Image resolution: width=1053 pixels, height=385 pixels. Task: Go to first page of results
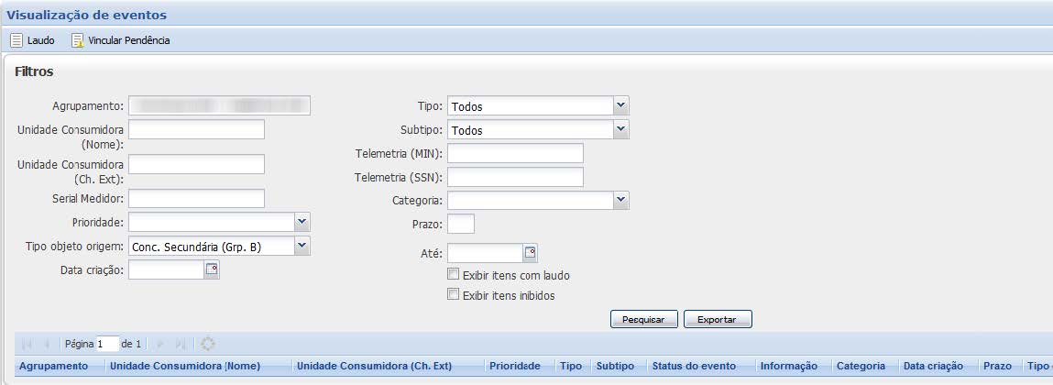coord(27,344)
